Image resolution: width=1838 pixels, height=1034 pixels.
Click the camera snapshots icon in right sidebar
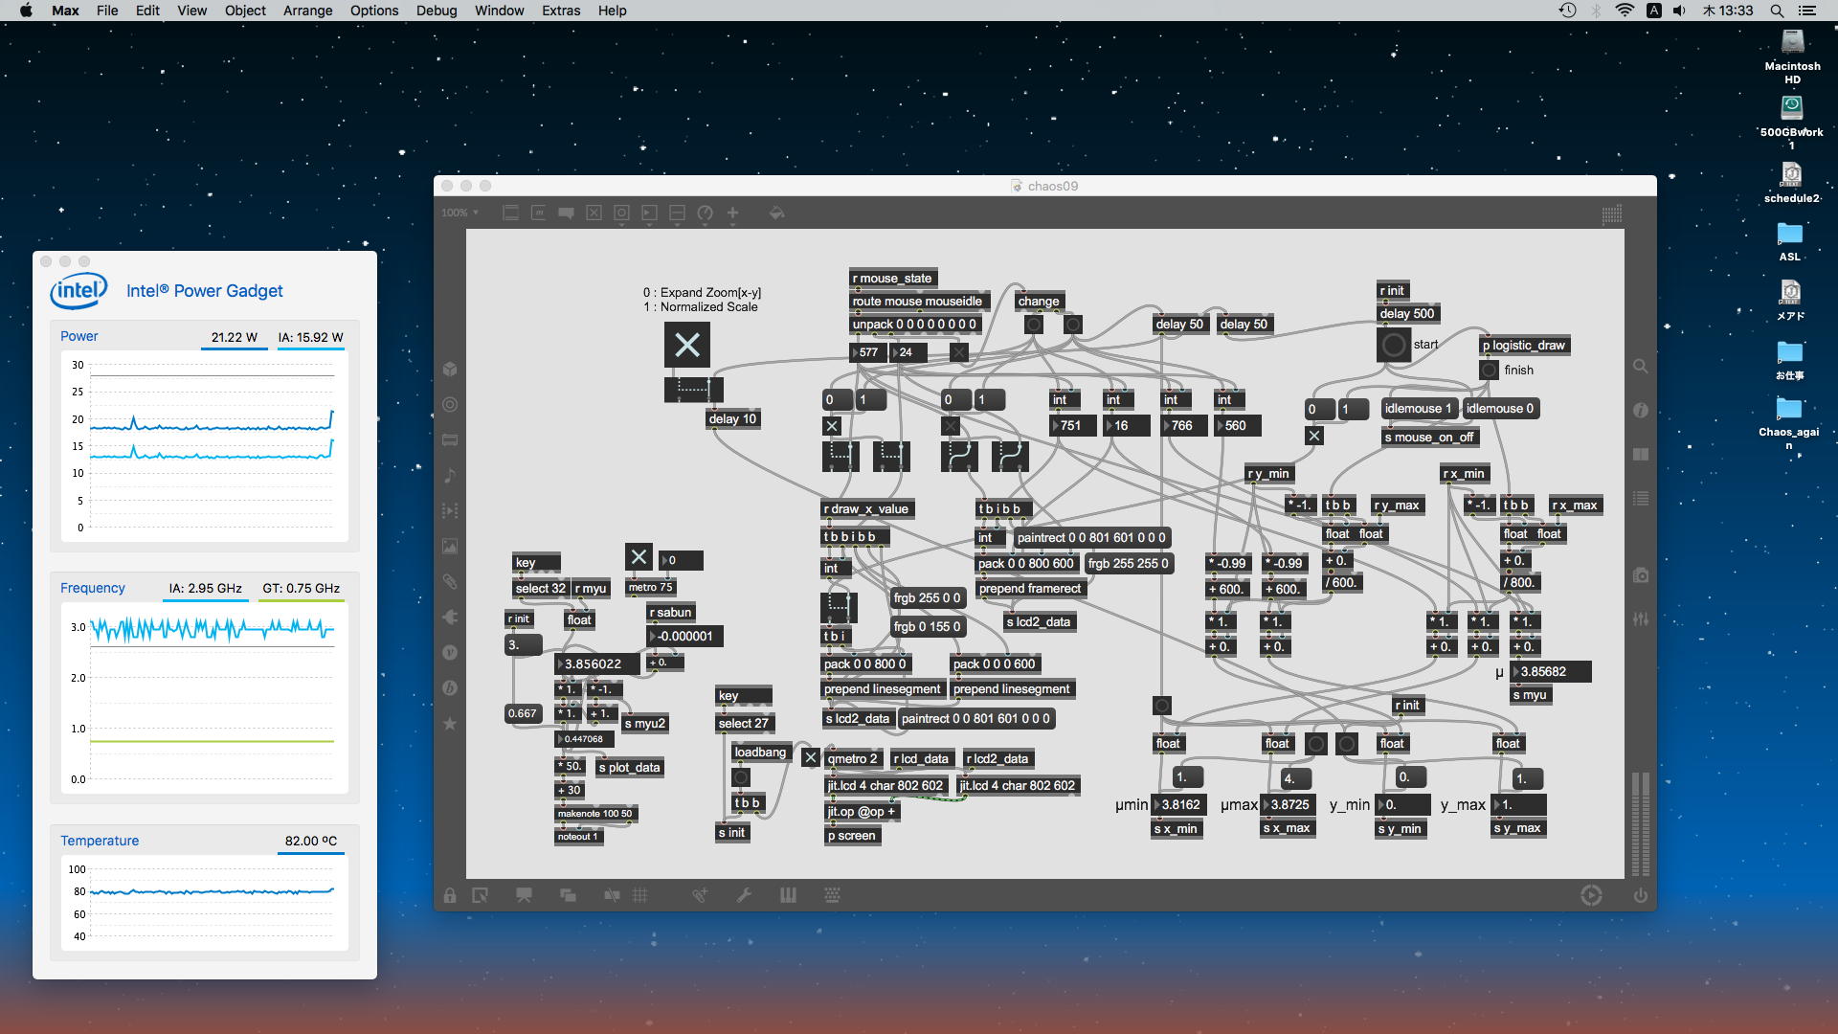[1641, 575]
